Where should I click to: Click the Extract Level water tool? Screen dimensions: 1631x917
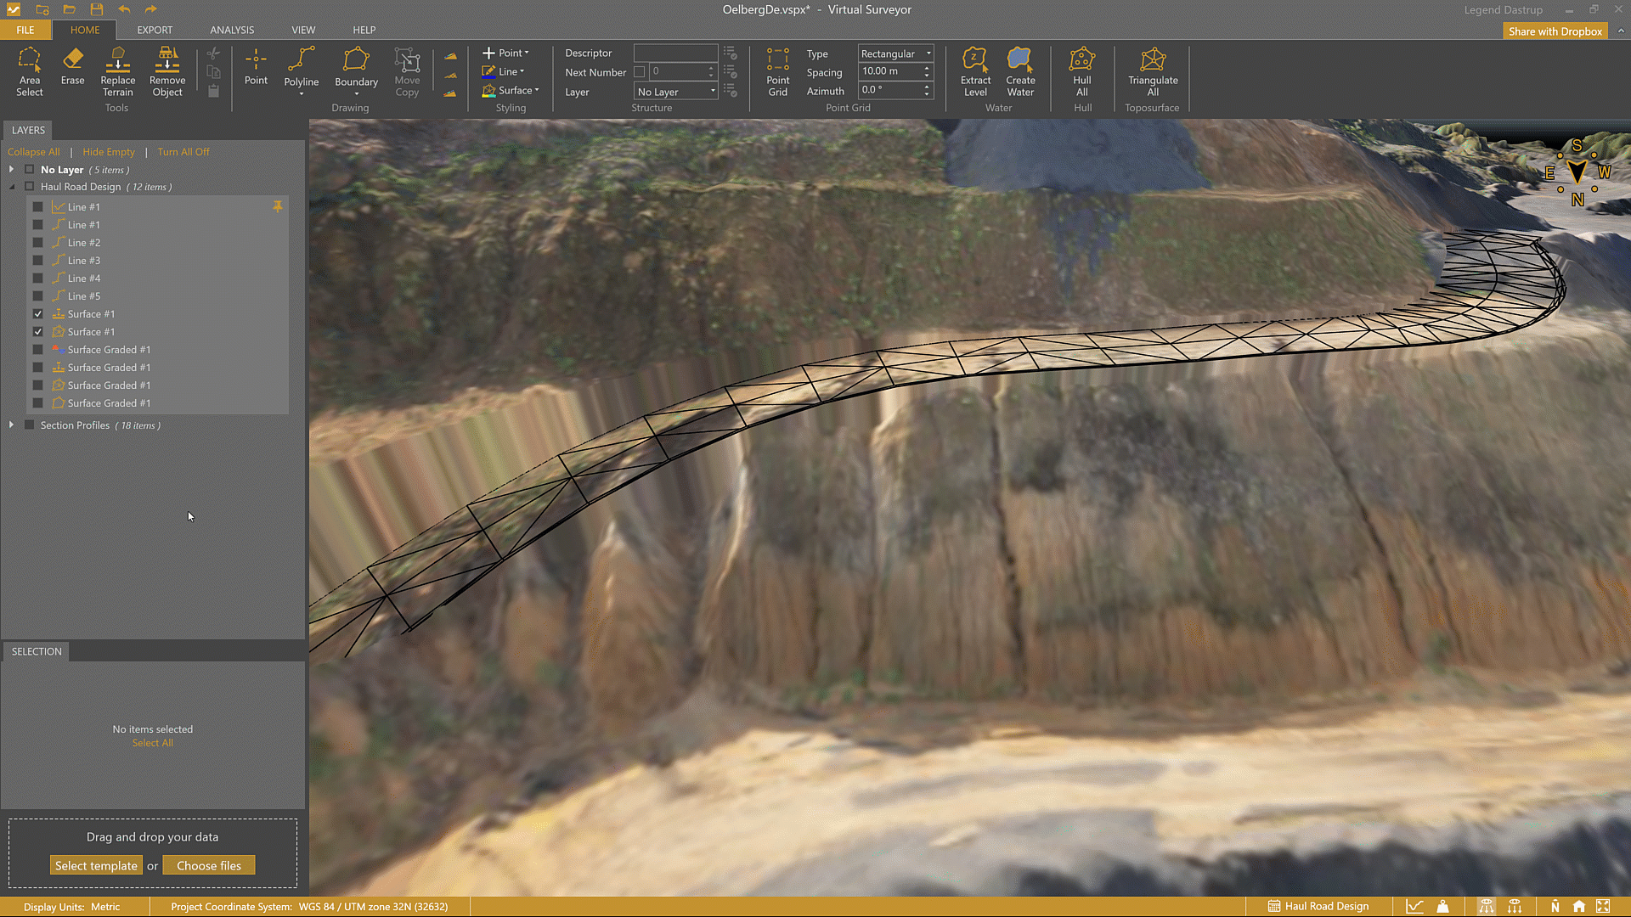pos(975,71)
